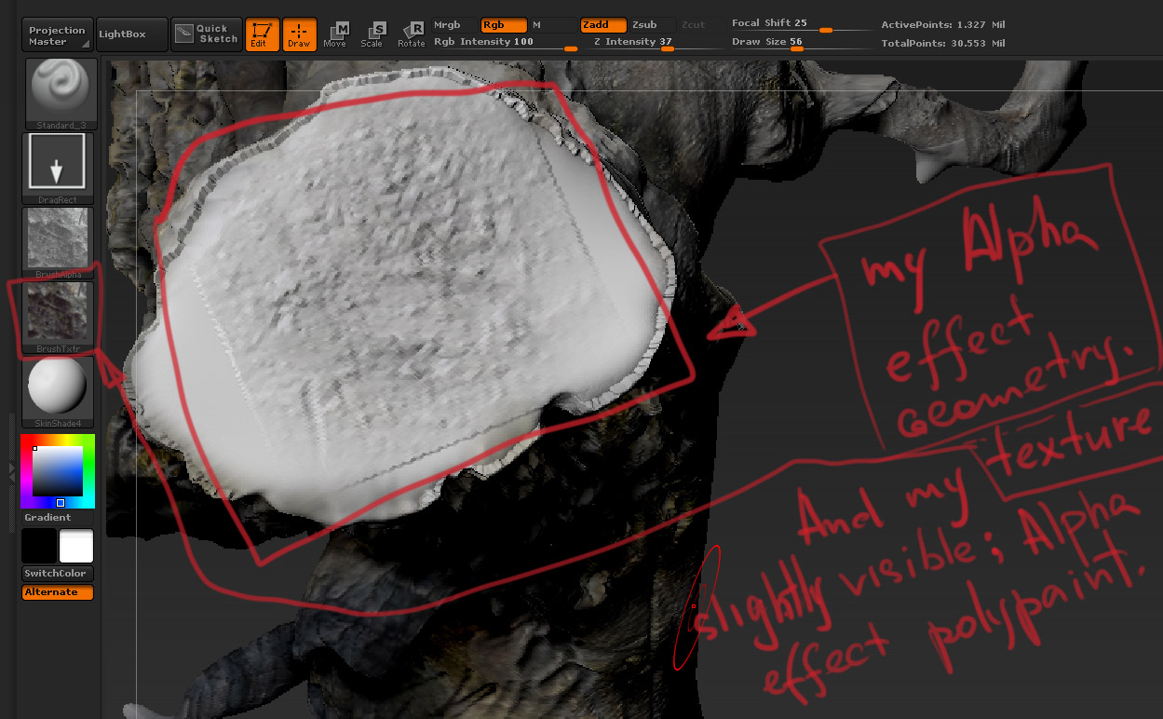The height and width of the screenshot is (719, 1163).
Task: Adjust the Rgb Intensity slider
Action: pyautogui.click(x=505, y=43)
